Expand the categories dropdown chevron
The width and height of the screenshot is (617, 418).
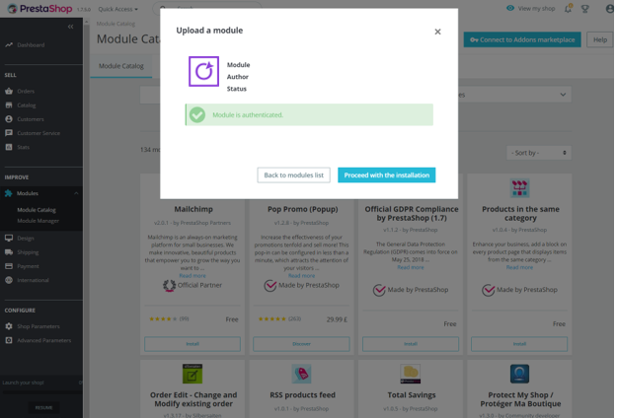[x=563, y=95]
